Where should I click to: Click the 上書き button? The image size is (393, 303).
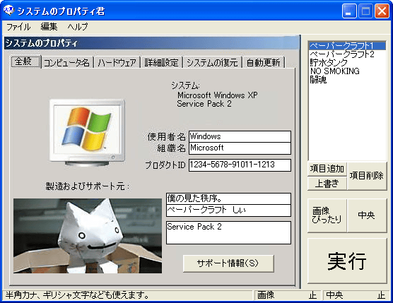pos(327,184)
